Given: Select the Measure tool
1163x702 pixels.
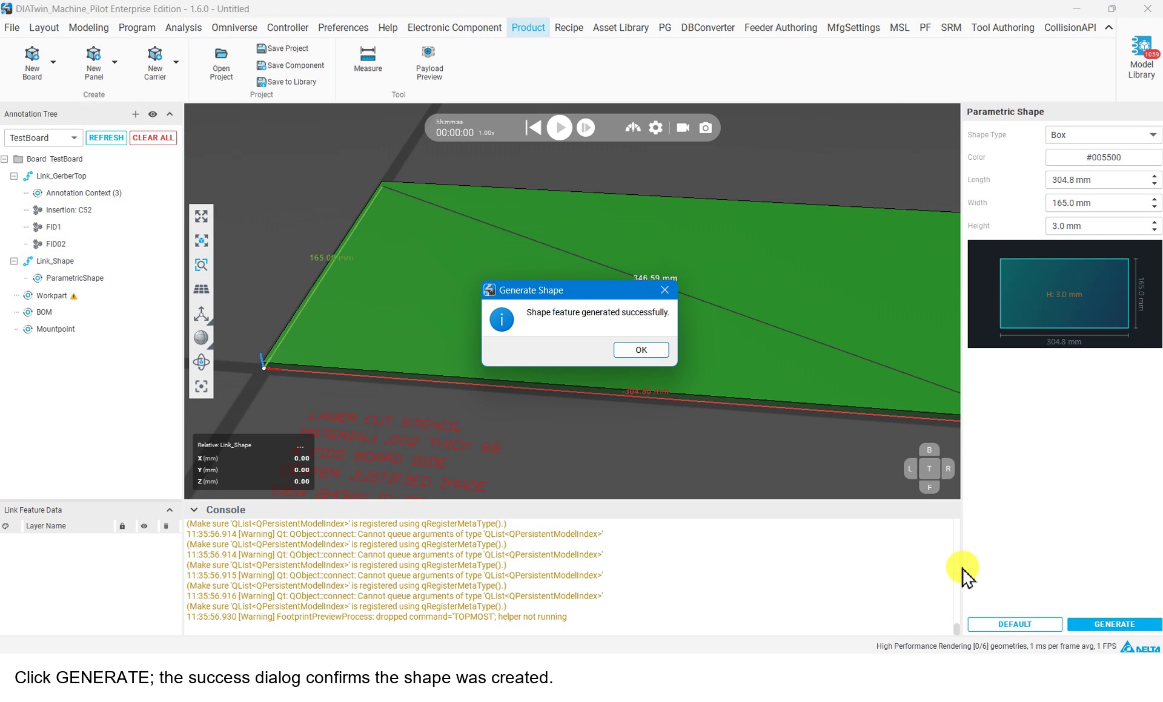Looking at the screenshot, I should click(368, 59).
